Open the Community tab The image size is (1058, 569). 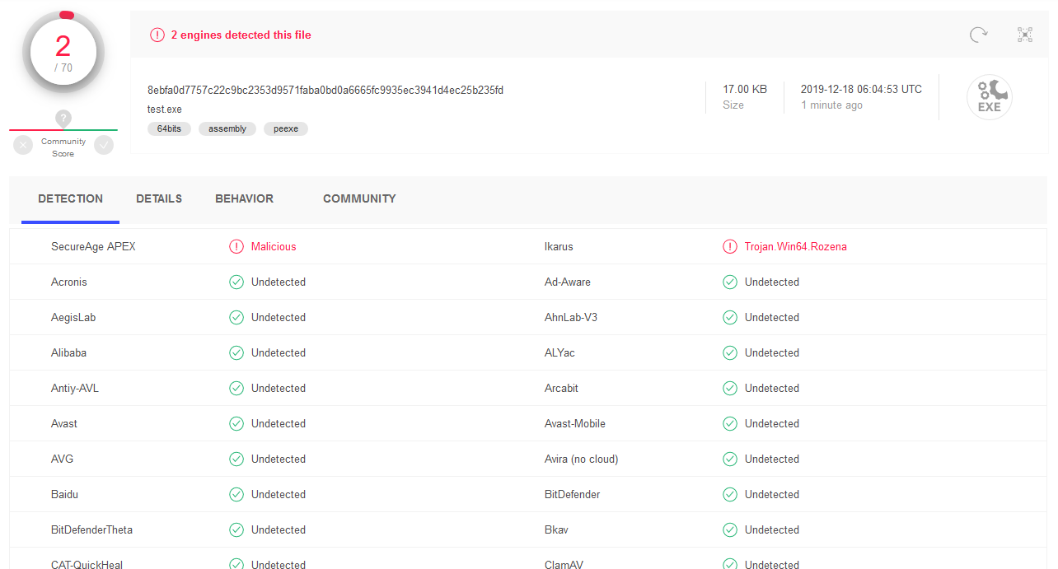[359, 198]
